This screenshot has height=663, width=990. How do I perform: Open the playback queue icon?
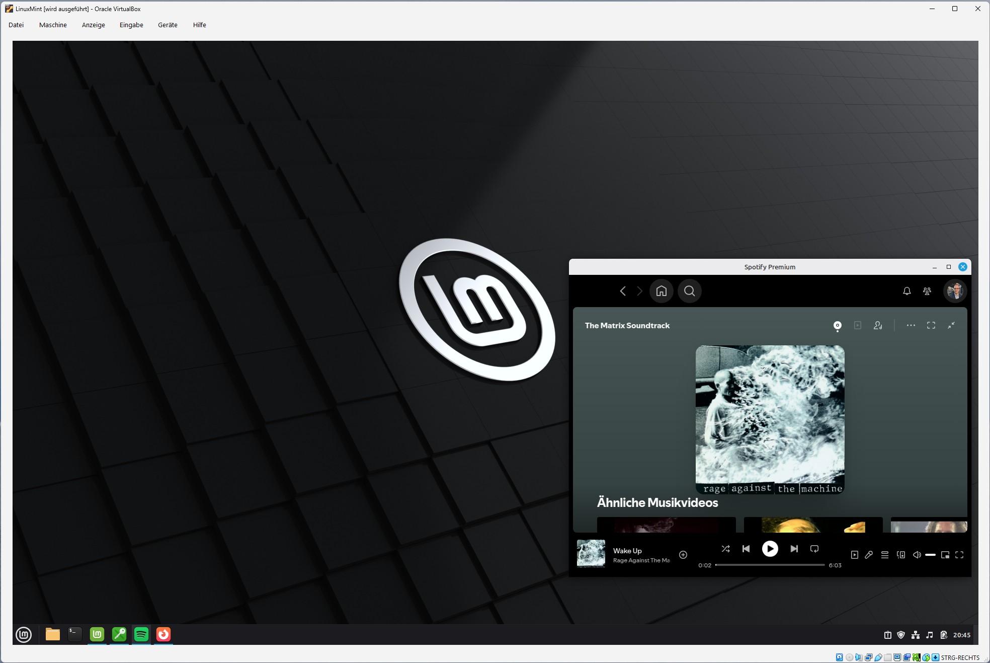[x=885, y=555]
